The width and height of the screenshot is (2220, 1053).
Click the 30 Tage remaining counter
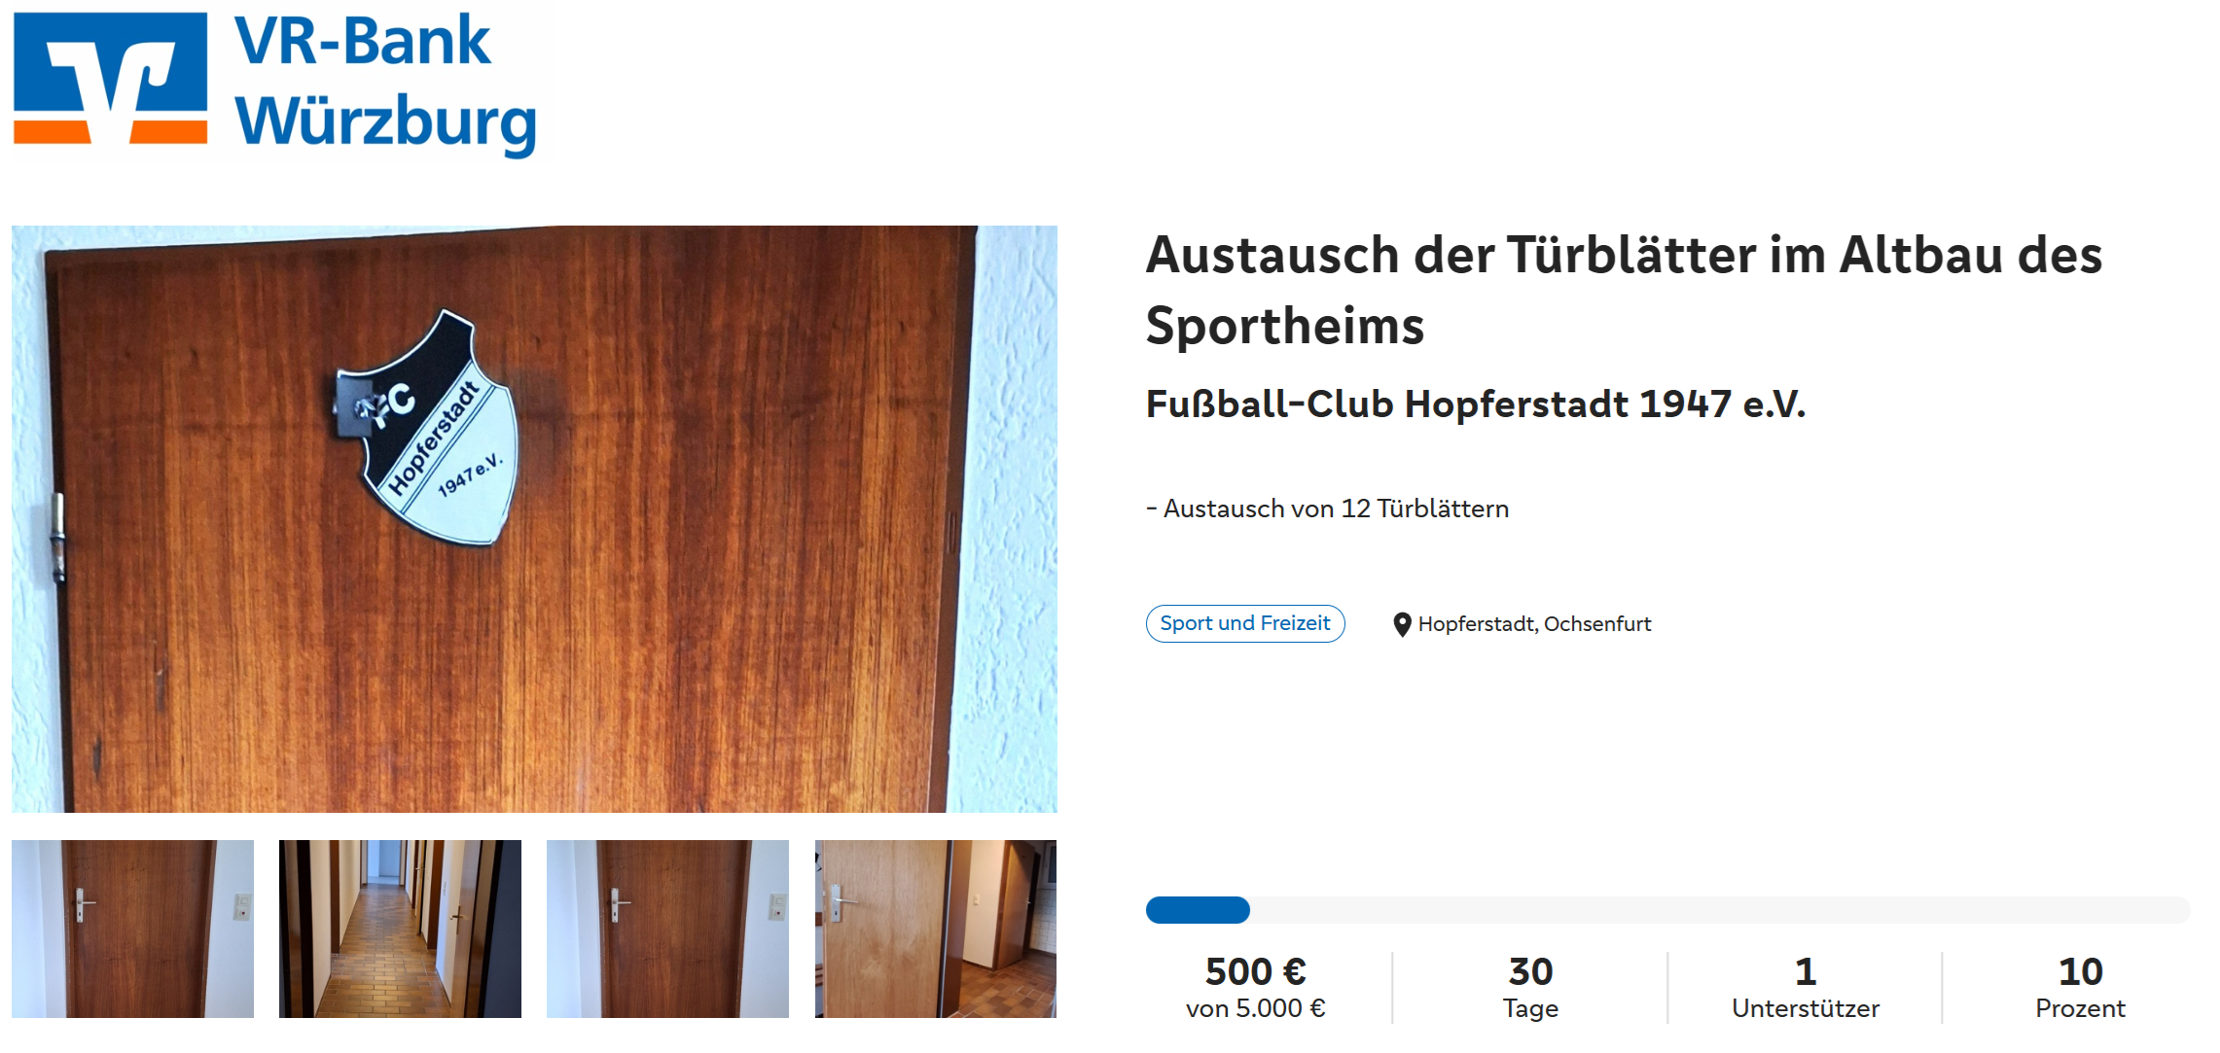1530,988
